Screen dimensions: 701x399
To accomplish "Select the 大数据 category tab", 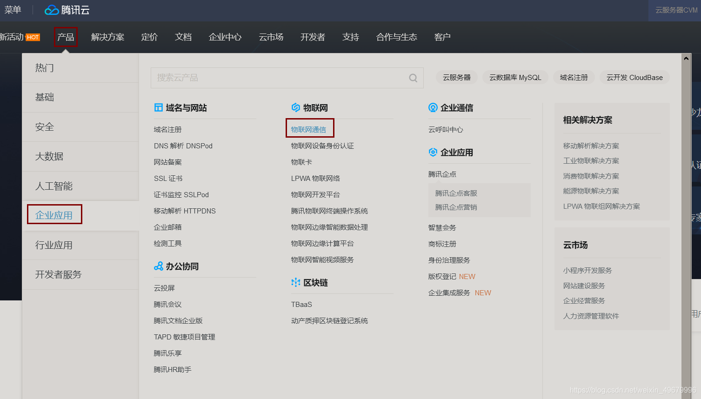I will (x=80, y=156).
